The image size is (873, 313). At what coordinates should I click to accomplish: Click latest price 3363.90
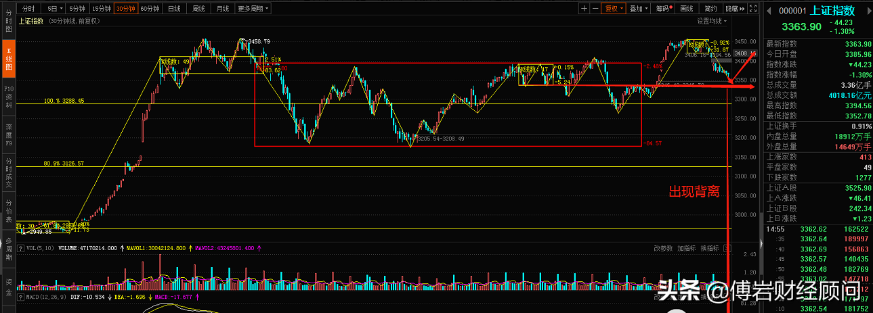click(x=801, y=26)
